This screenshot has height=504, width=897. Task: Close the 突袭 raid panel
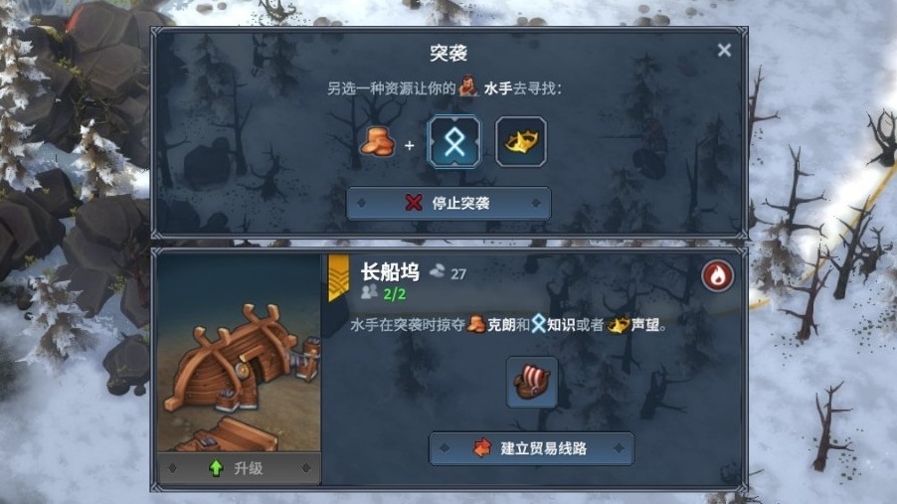tap(724, 51)
